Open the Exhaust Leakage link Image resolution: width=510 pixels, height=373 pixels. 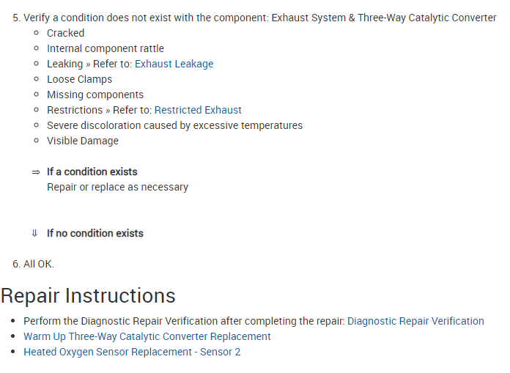174,64
